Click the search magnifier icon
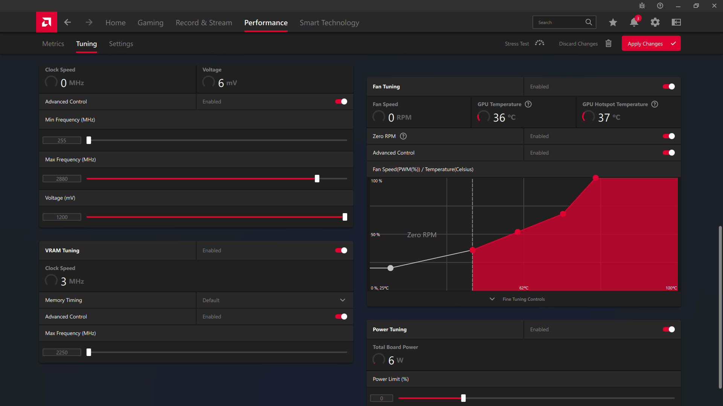723x406 pixels. pyautogui.click(x=589, y=22)
